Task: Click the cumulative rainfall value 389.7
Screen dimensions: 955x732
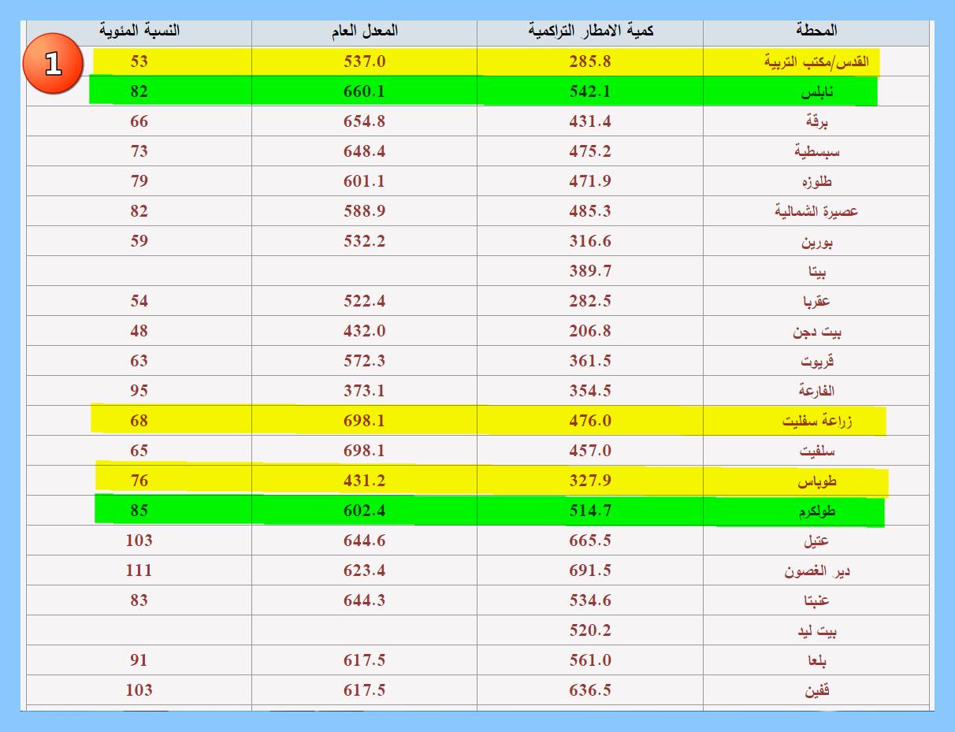Action: [x=590, y=271]
